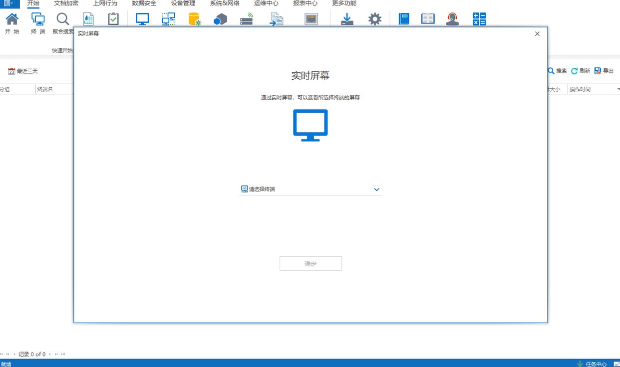Switch to the 上网行为 tab
The image size is (620, 367).
[x=105, y=3]
